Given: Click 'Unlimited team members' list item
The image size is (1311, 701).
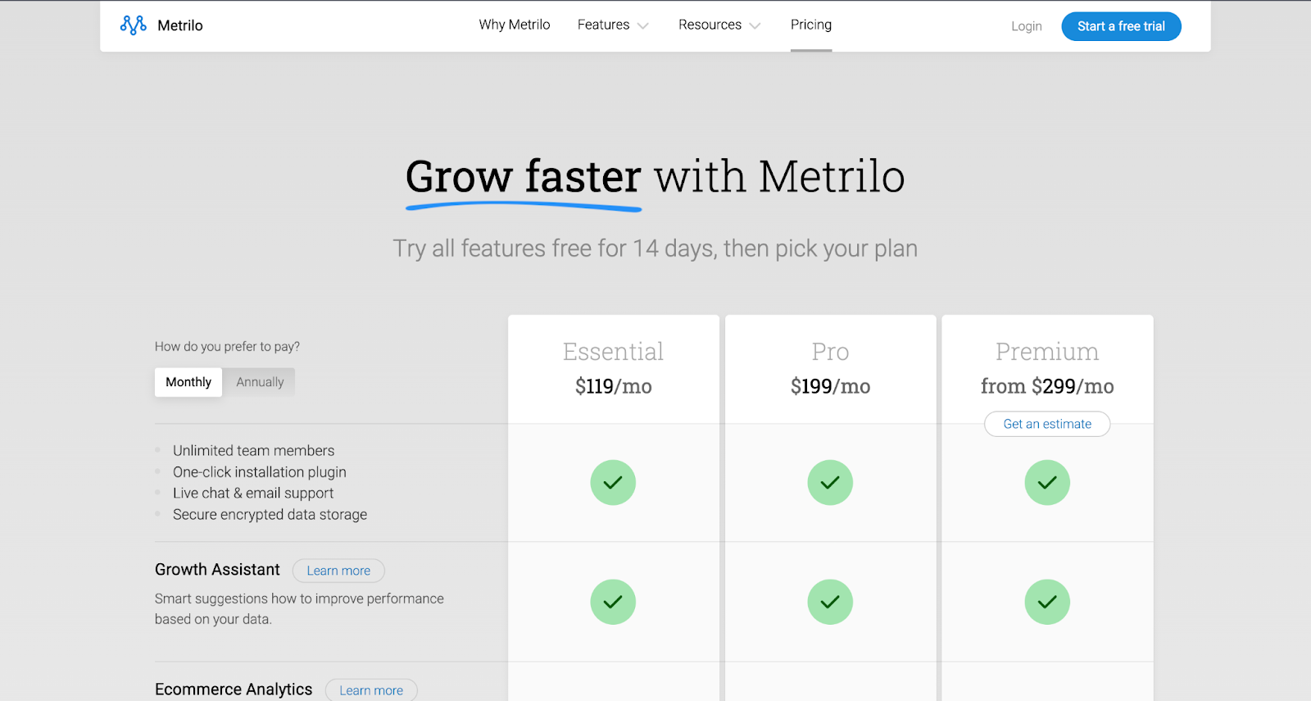Looking at the screenshot, I should coord(253,450).
